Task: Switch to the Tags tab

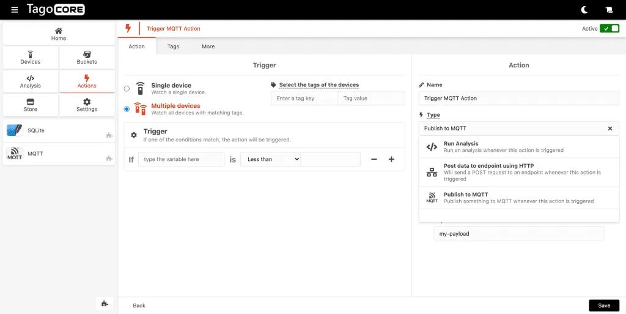Action: (x=173, y=47)
